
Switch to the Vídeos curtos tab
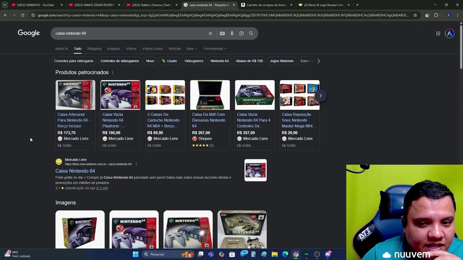pyautogui.click(x=152, y=49)
